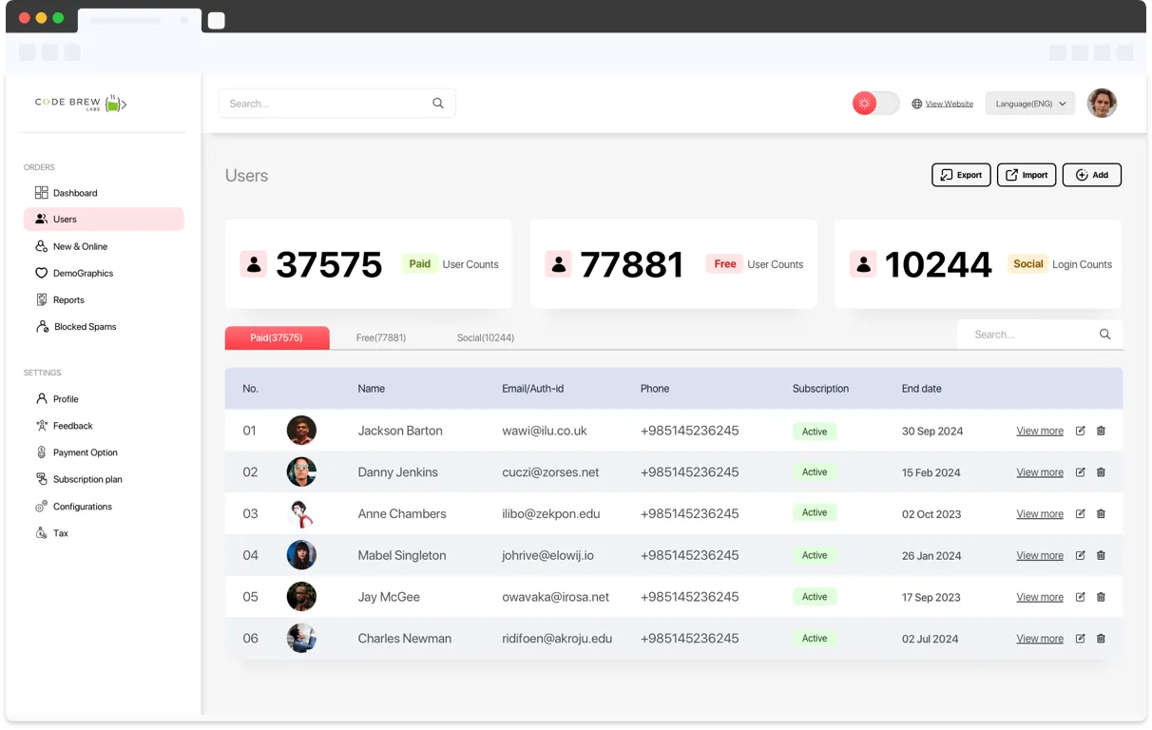
Task: Click the top Search input field
Action: [x=323, y=104]
